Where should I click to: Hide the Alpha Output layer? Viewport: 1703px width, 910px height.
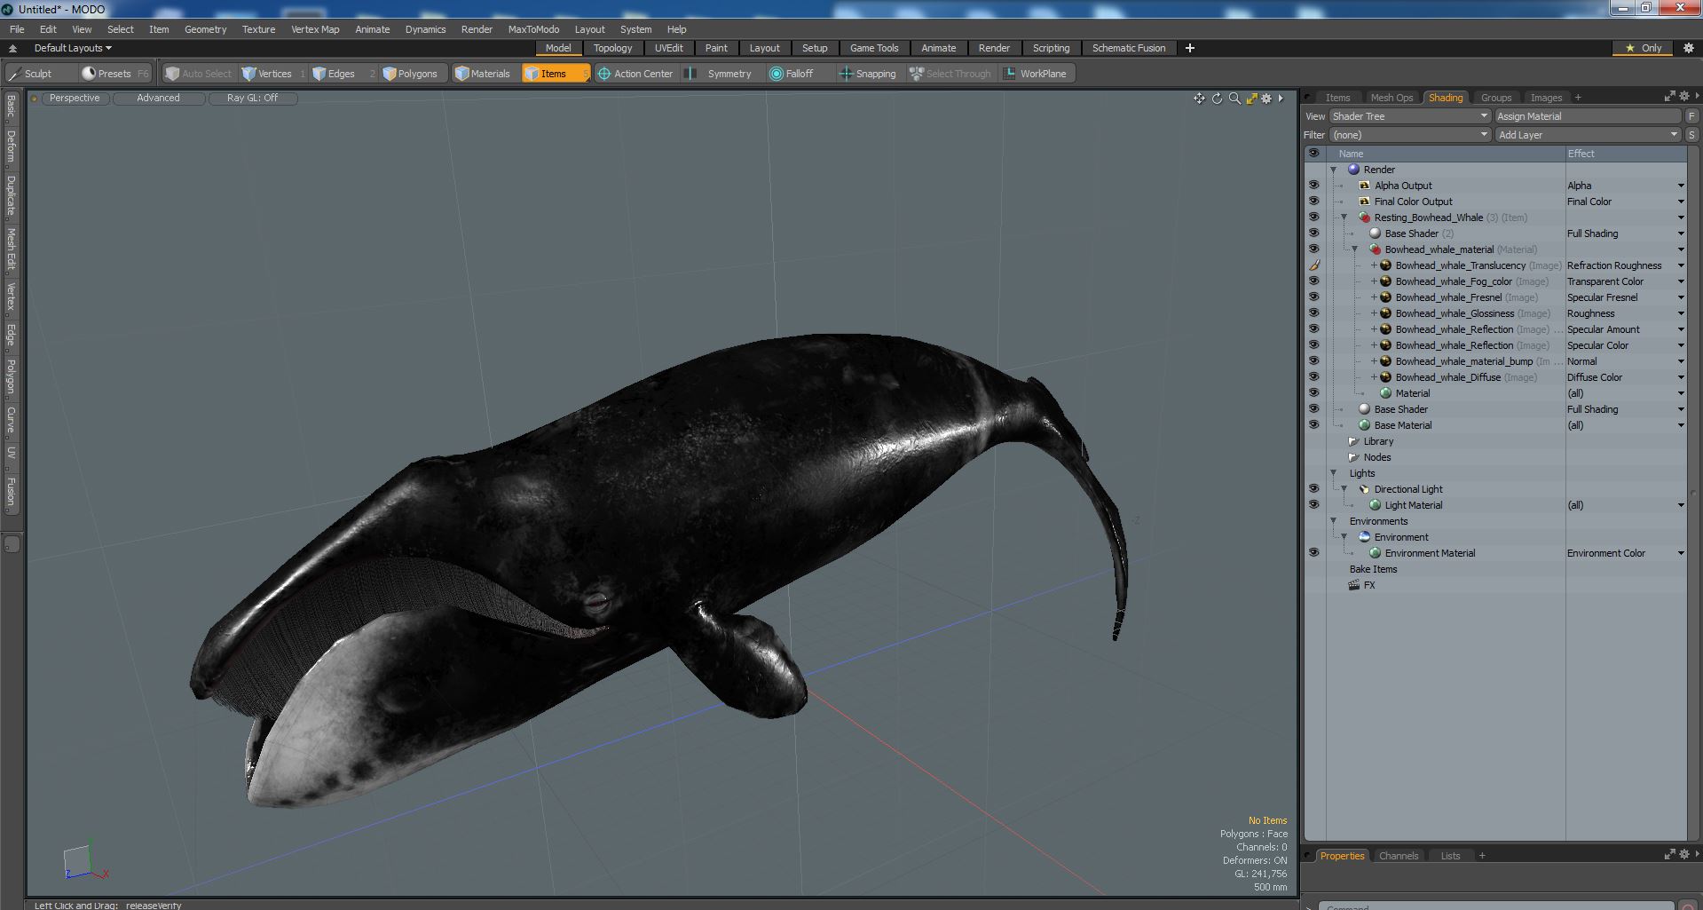click(x=1313, y=186)
